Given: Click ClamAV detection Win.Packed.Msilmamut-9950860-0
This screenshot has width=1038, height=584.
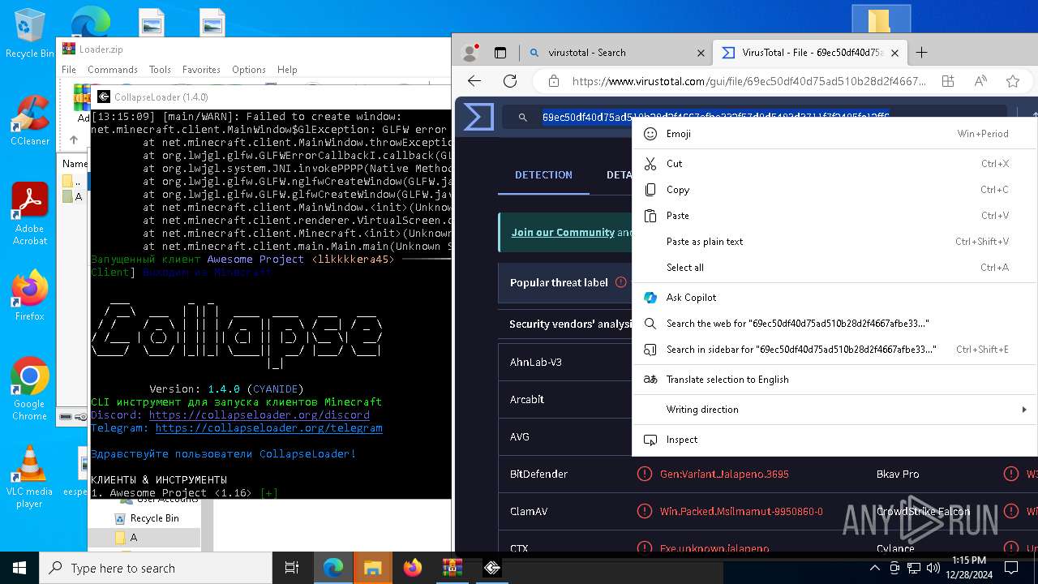Looking at the screenshot, I should pyautogui.click(x=741, y=511).
